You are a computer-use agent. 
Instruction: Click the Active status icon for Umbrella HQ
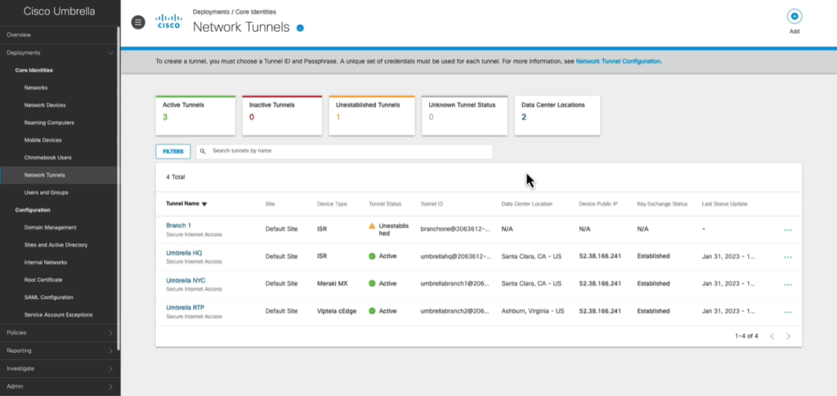[x=372, y=256]
